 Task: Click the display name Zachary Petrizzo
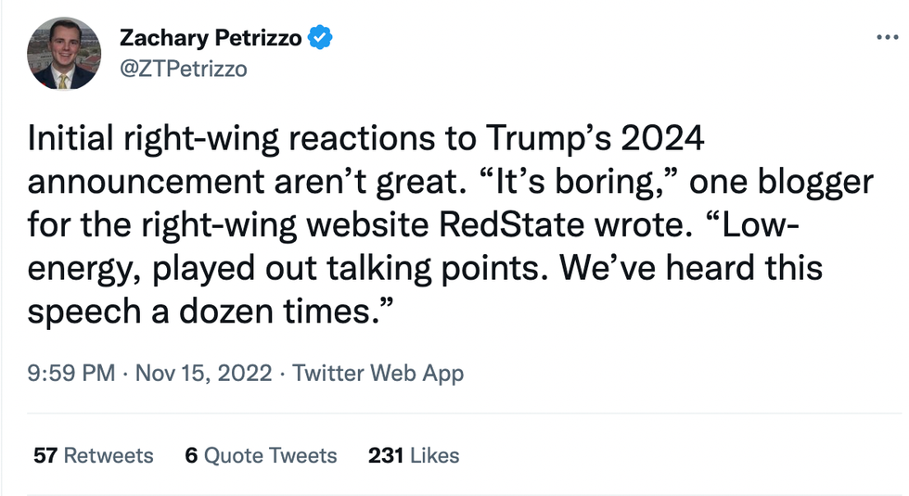(x=211, y=38)
